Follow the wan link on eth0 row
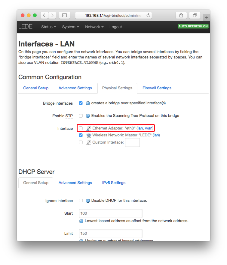The image size is (227, 265). tap(149, 128)
